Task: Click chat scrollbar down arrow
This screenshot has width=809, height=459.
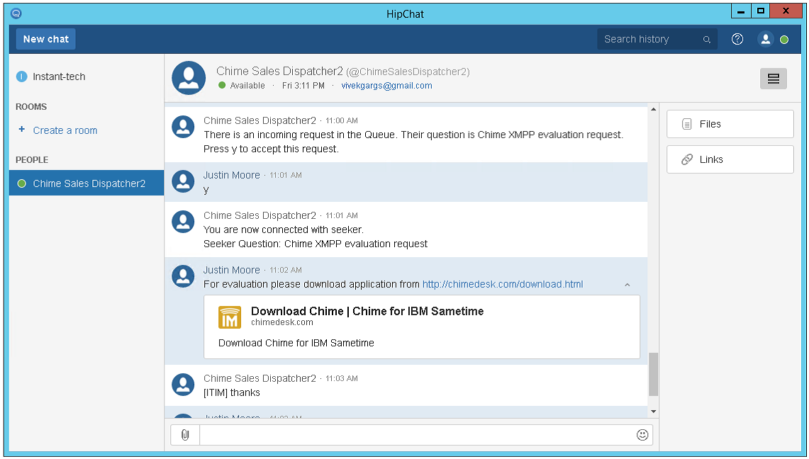Action: point(653,411)
